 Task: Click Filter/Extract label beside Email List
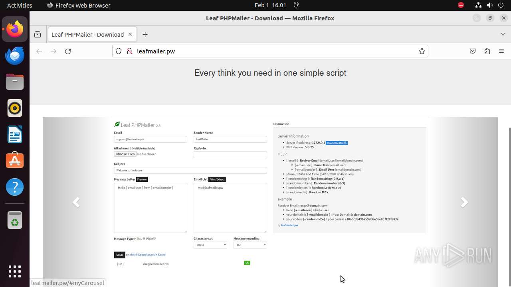click(x=217, y=179)
